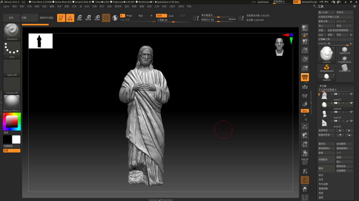The height and width of the screenshot is (201, 359).
Task: Pick the PolyMesh3D star tool
Action: [x=344, y=59]
